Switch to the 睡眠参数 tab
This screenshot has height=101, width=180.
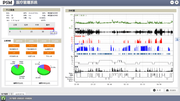pyautogui.click(x=19, y=41)
